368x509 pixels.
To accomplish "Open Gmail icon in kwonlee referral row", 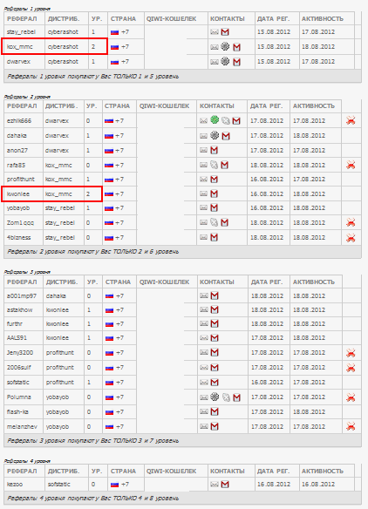I will (x=214, y=193).
